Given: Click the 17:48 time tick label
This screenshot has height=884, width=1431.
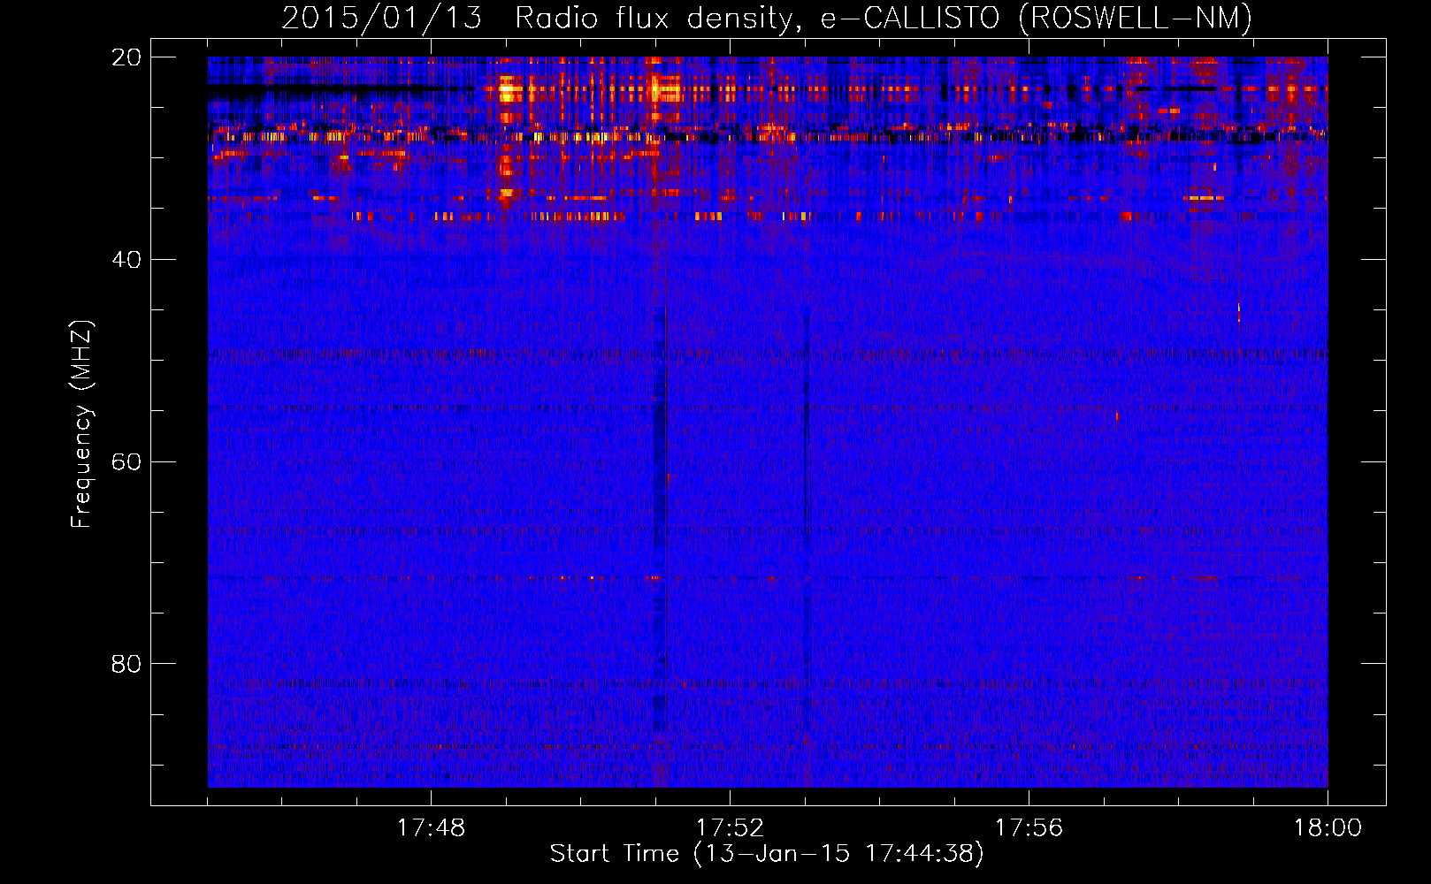Looking at the screenshot, I should click(x=431, y=828).
